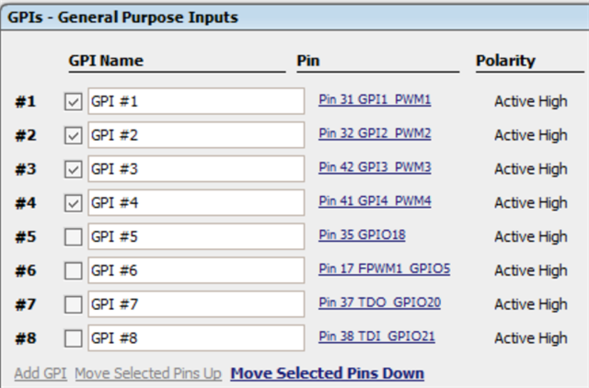
Task: Select the GPI #6 name text box
Action: pyautogui.click(x=195, y=271)
